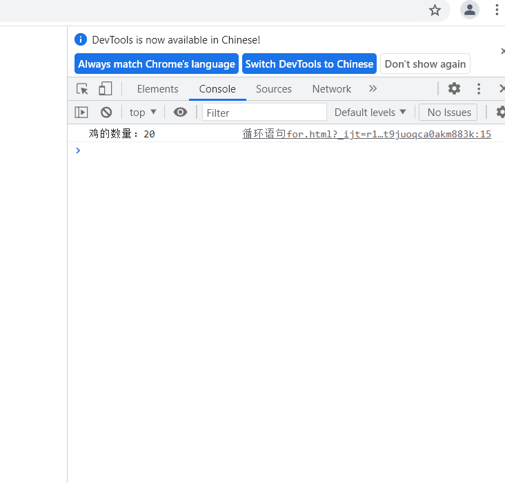Click the 'DevTools is now available in Chinese!' text
Viewport: 505px width, 482px height.
[x=176, y=40]
